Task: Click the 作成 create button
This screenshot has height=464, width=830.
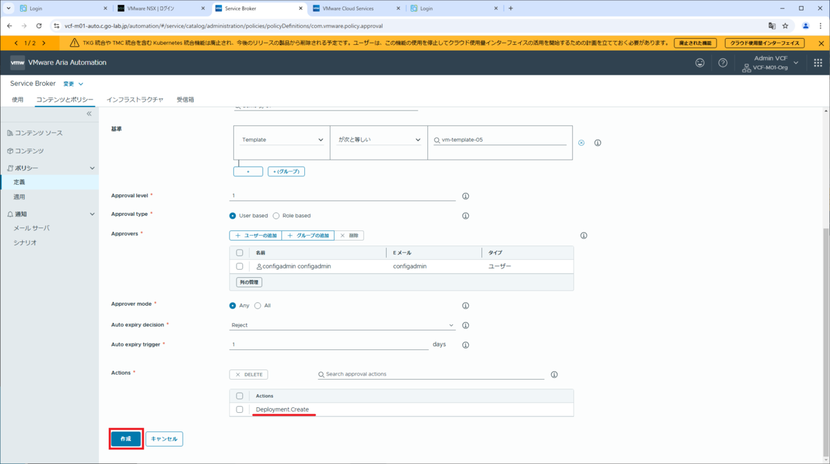Action: click(x=126, y=439)
